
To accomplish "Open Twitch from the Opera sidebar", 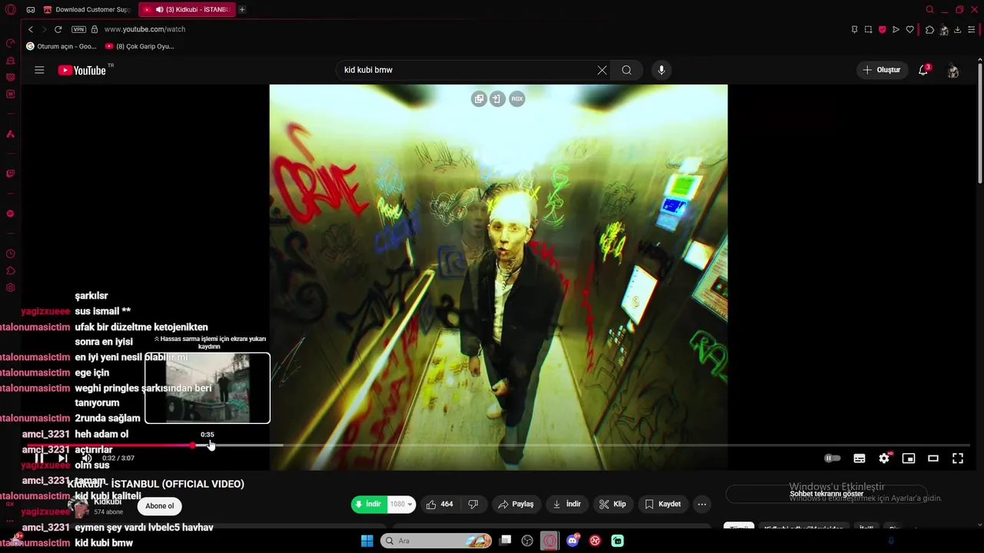I will pos(11,174).
